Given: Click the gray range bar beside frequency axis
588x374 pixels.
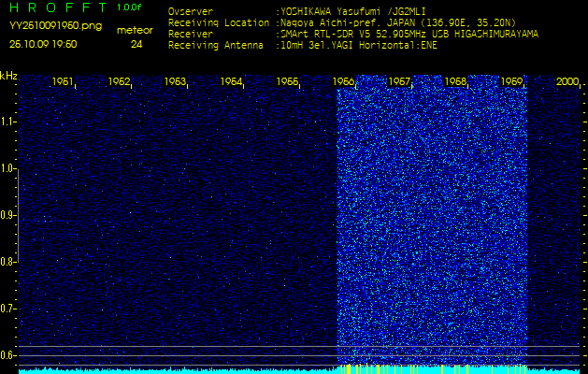Looking at the screenshot, I should [18, 215].
